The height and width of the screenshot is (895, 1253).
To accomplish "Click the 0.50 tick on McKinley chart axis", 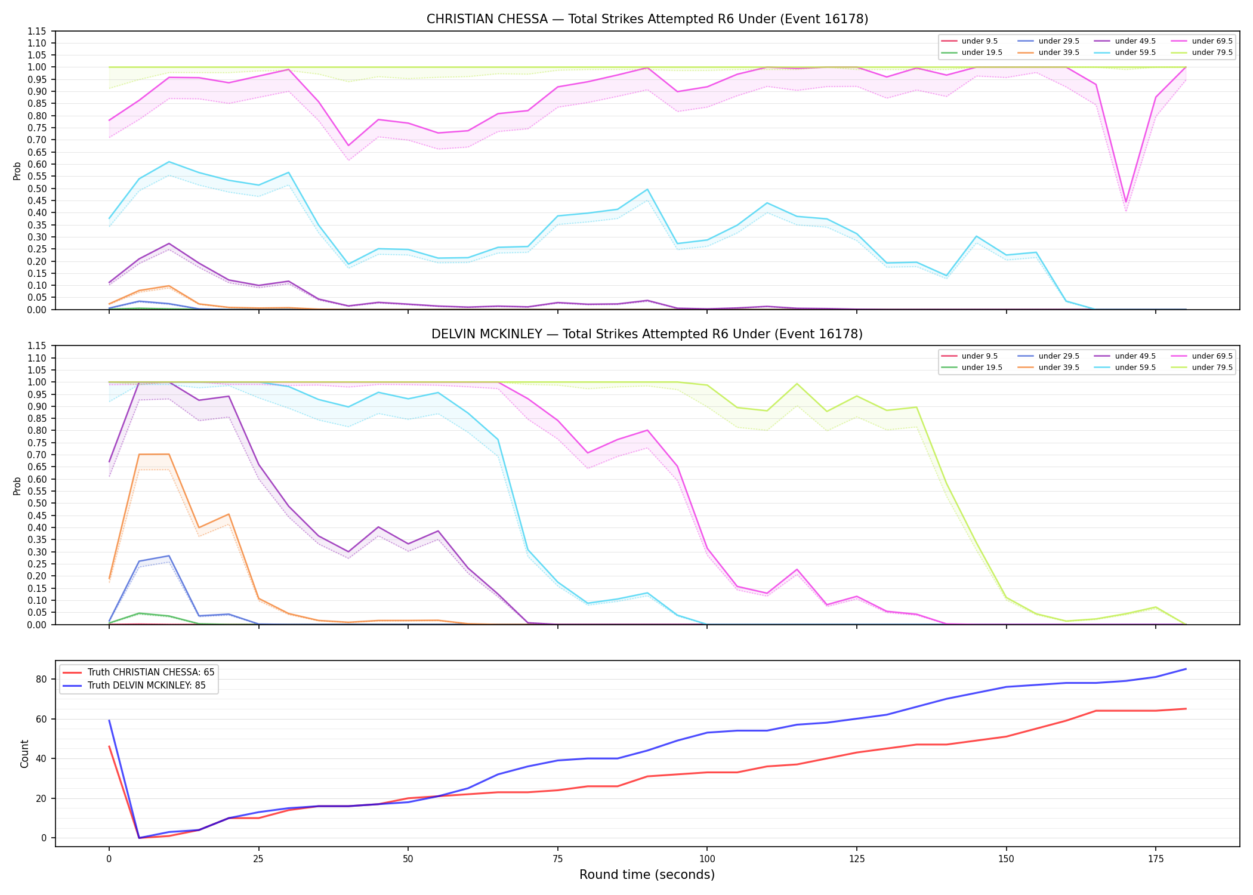I will click(37, 504).
